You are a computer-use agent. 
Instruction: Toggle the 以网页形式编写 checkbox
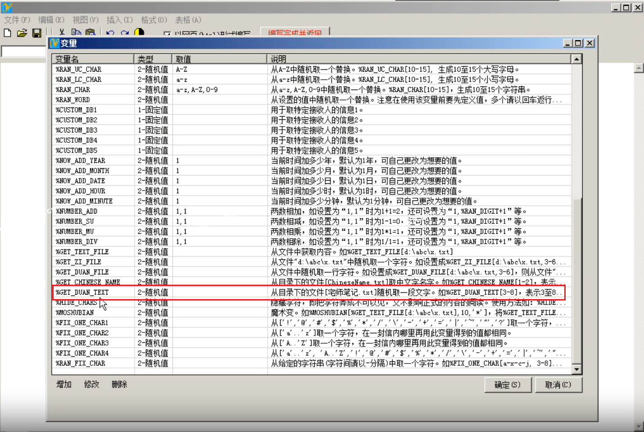[167, 34]
